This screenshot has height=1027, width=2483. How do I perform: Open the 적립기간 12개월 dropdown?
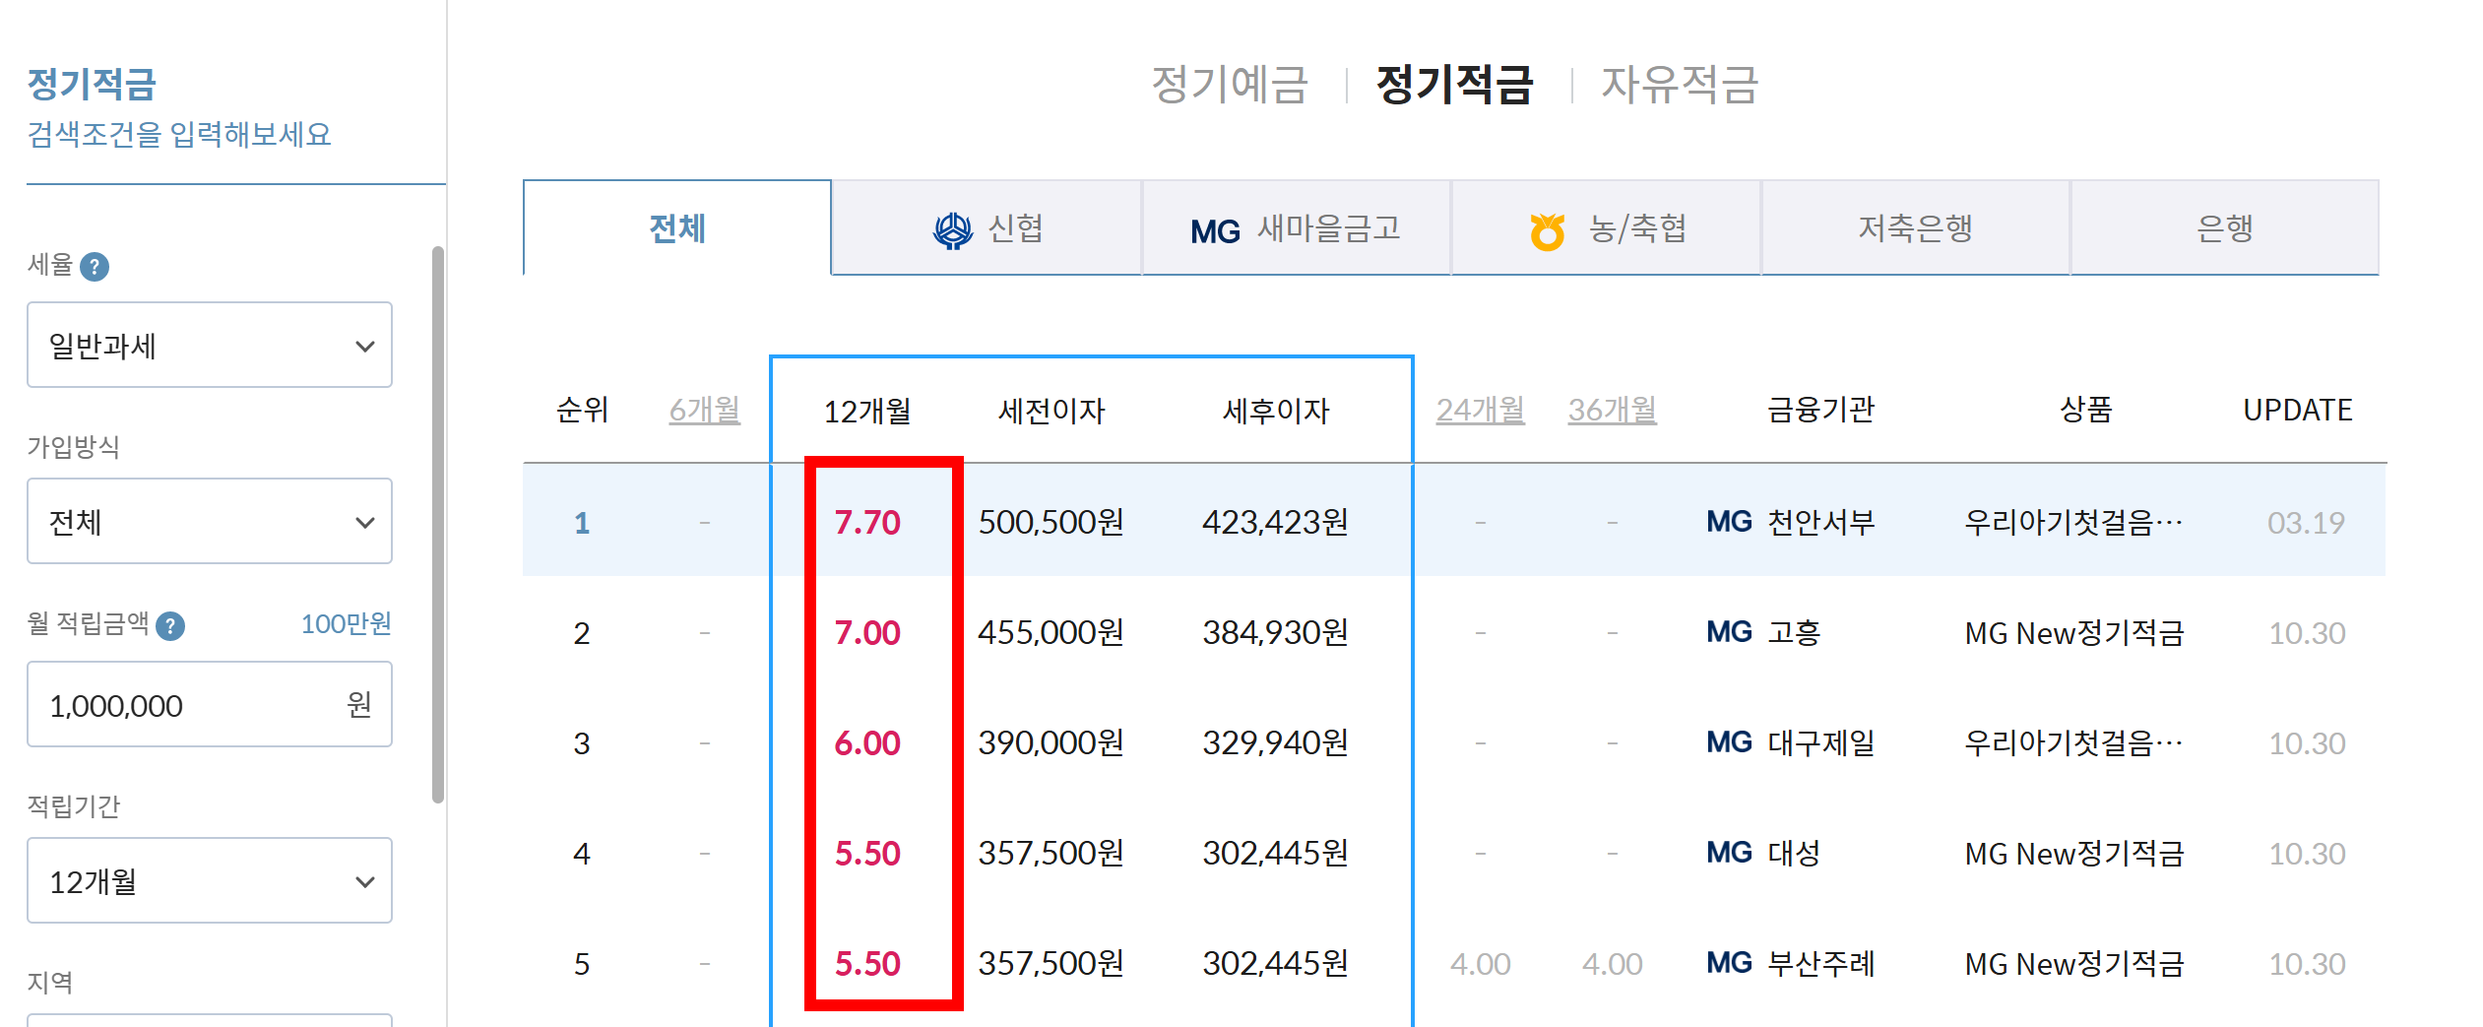(x=210, y=880)
